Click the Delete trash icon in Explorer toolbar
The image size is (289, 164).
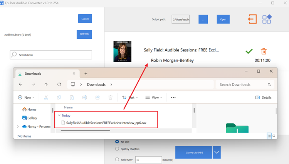(x=111, y=97)
